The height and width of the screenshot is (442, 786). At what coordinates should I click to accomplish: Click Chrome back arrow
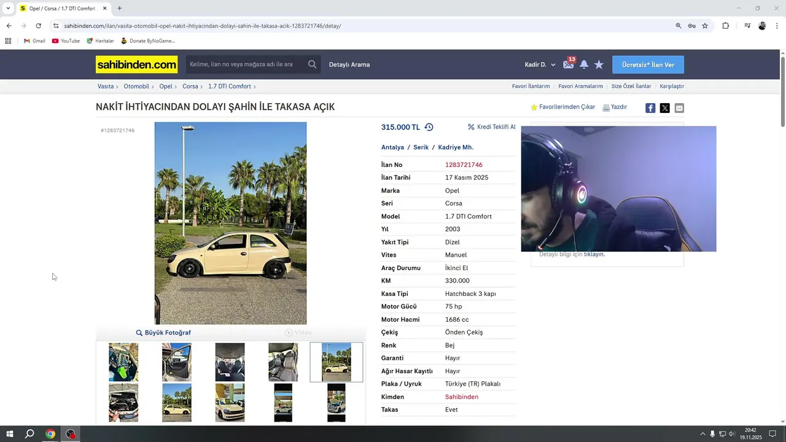coord(9,26)
